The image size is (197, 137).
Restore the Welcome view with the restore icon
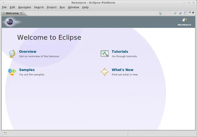coord(193,13)
